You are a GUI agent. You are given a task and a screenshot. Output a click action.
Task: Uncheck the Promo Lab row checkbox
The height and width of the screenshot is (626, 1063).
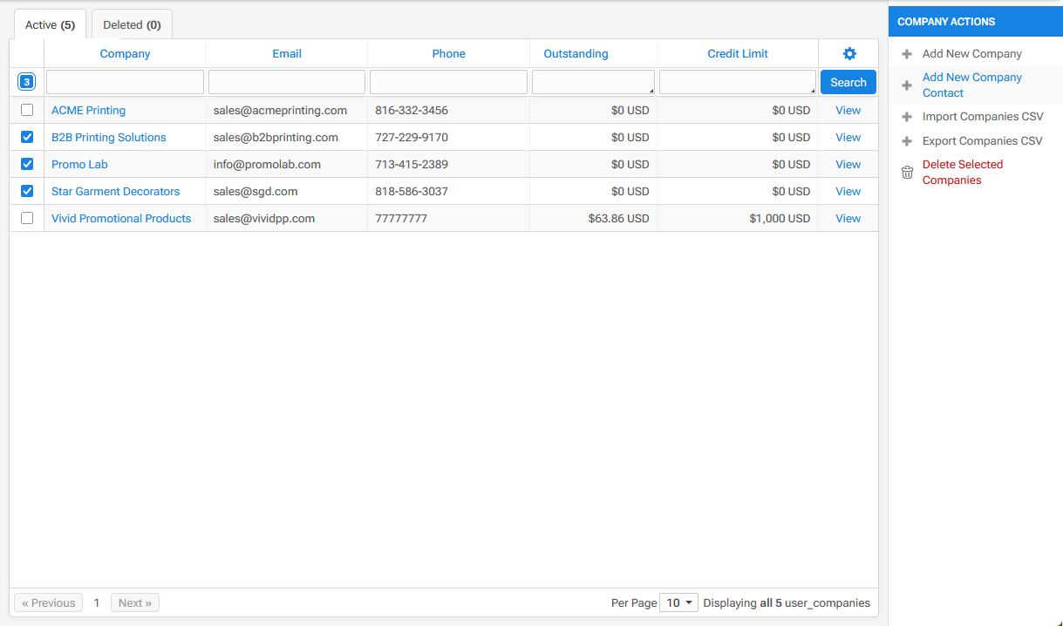27,165
